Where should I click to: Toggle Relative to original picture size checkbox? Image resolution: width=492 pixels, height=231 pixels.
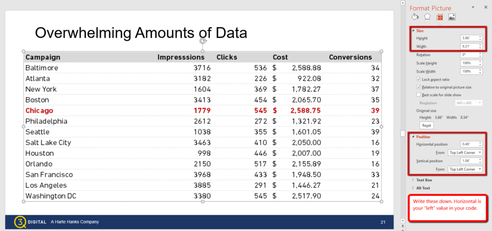418,87
